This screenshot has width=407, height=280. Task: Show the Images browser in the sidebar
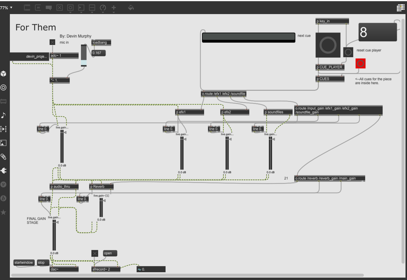[x=4, y=143]
